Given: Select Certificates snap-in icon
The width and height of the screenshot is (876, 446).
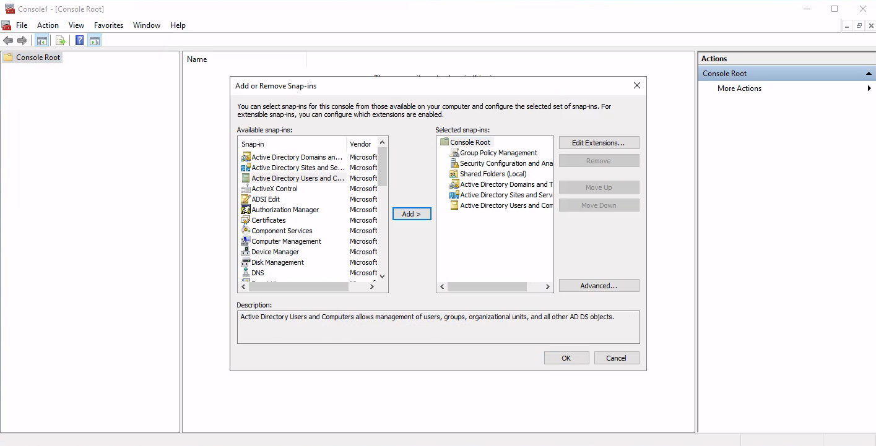Looking at the screenshot, I should [x=246, y=220].
